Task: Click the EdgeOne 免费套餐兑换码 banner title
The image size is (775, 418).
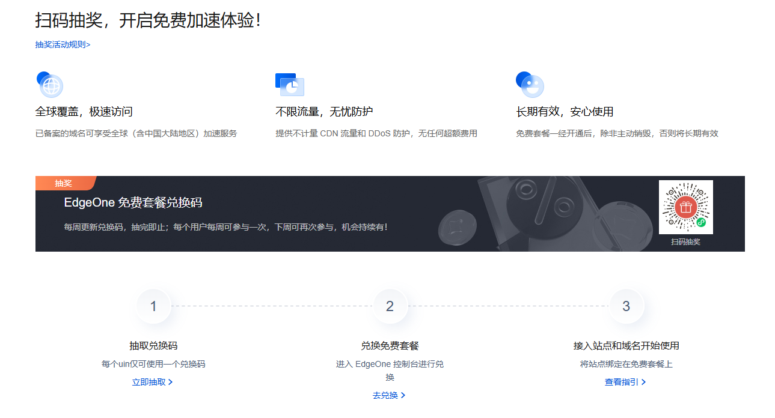Action: coord(133,202)
